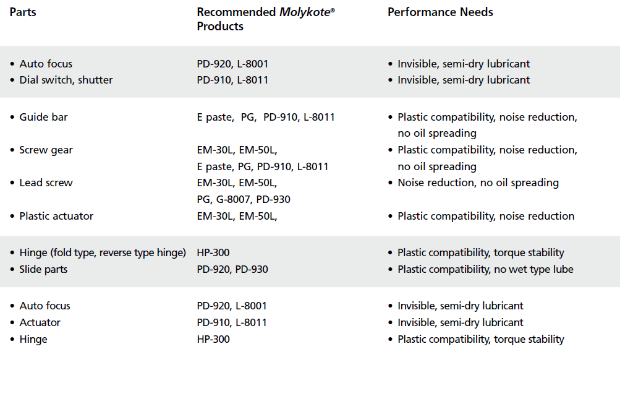Select products recommended for Plastic actuator
Image resolution: width=620 pixels, height=396 pixels.
[x=237, y=216]
